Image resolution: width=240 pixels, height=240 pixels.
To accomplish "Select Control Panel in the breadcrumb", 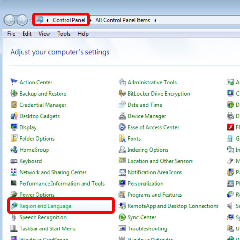I will [x=69, y=20].
